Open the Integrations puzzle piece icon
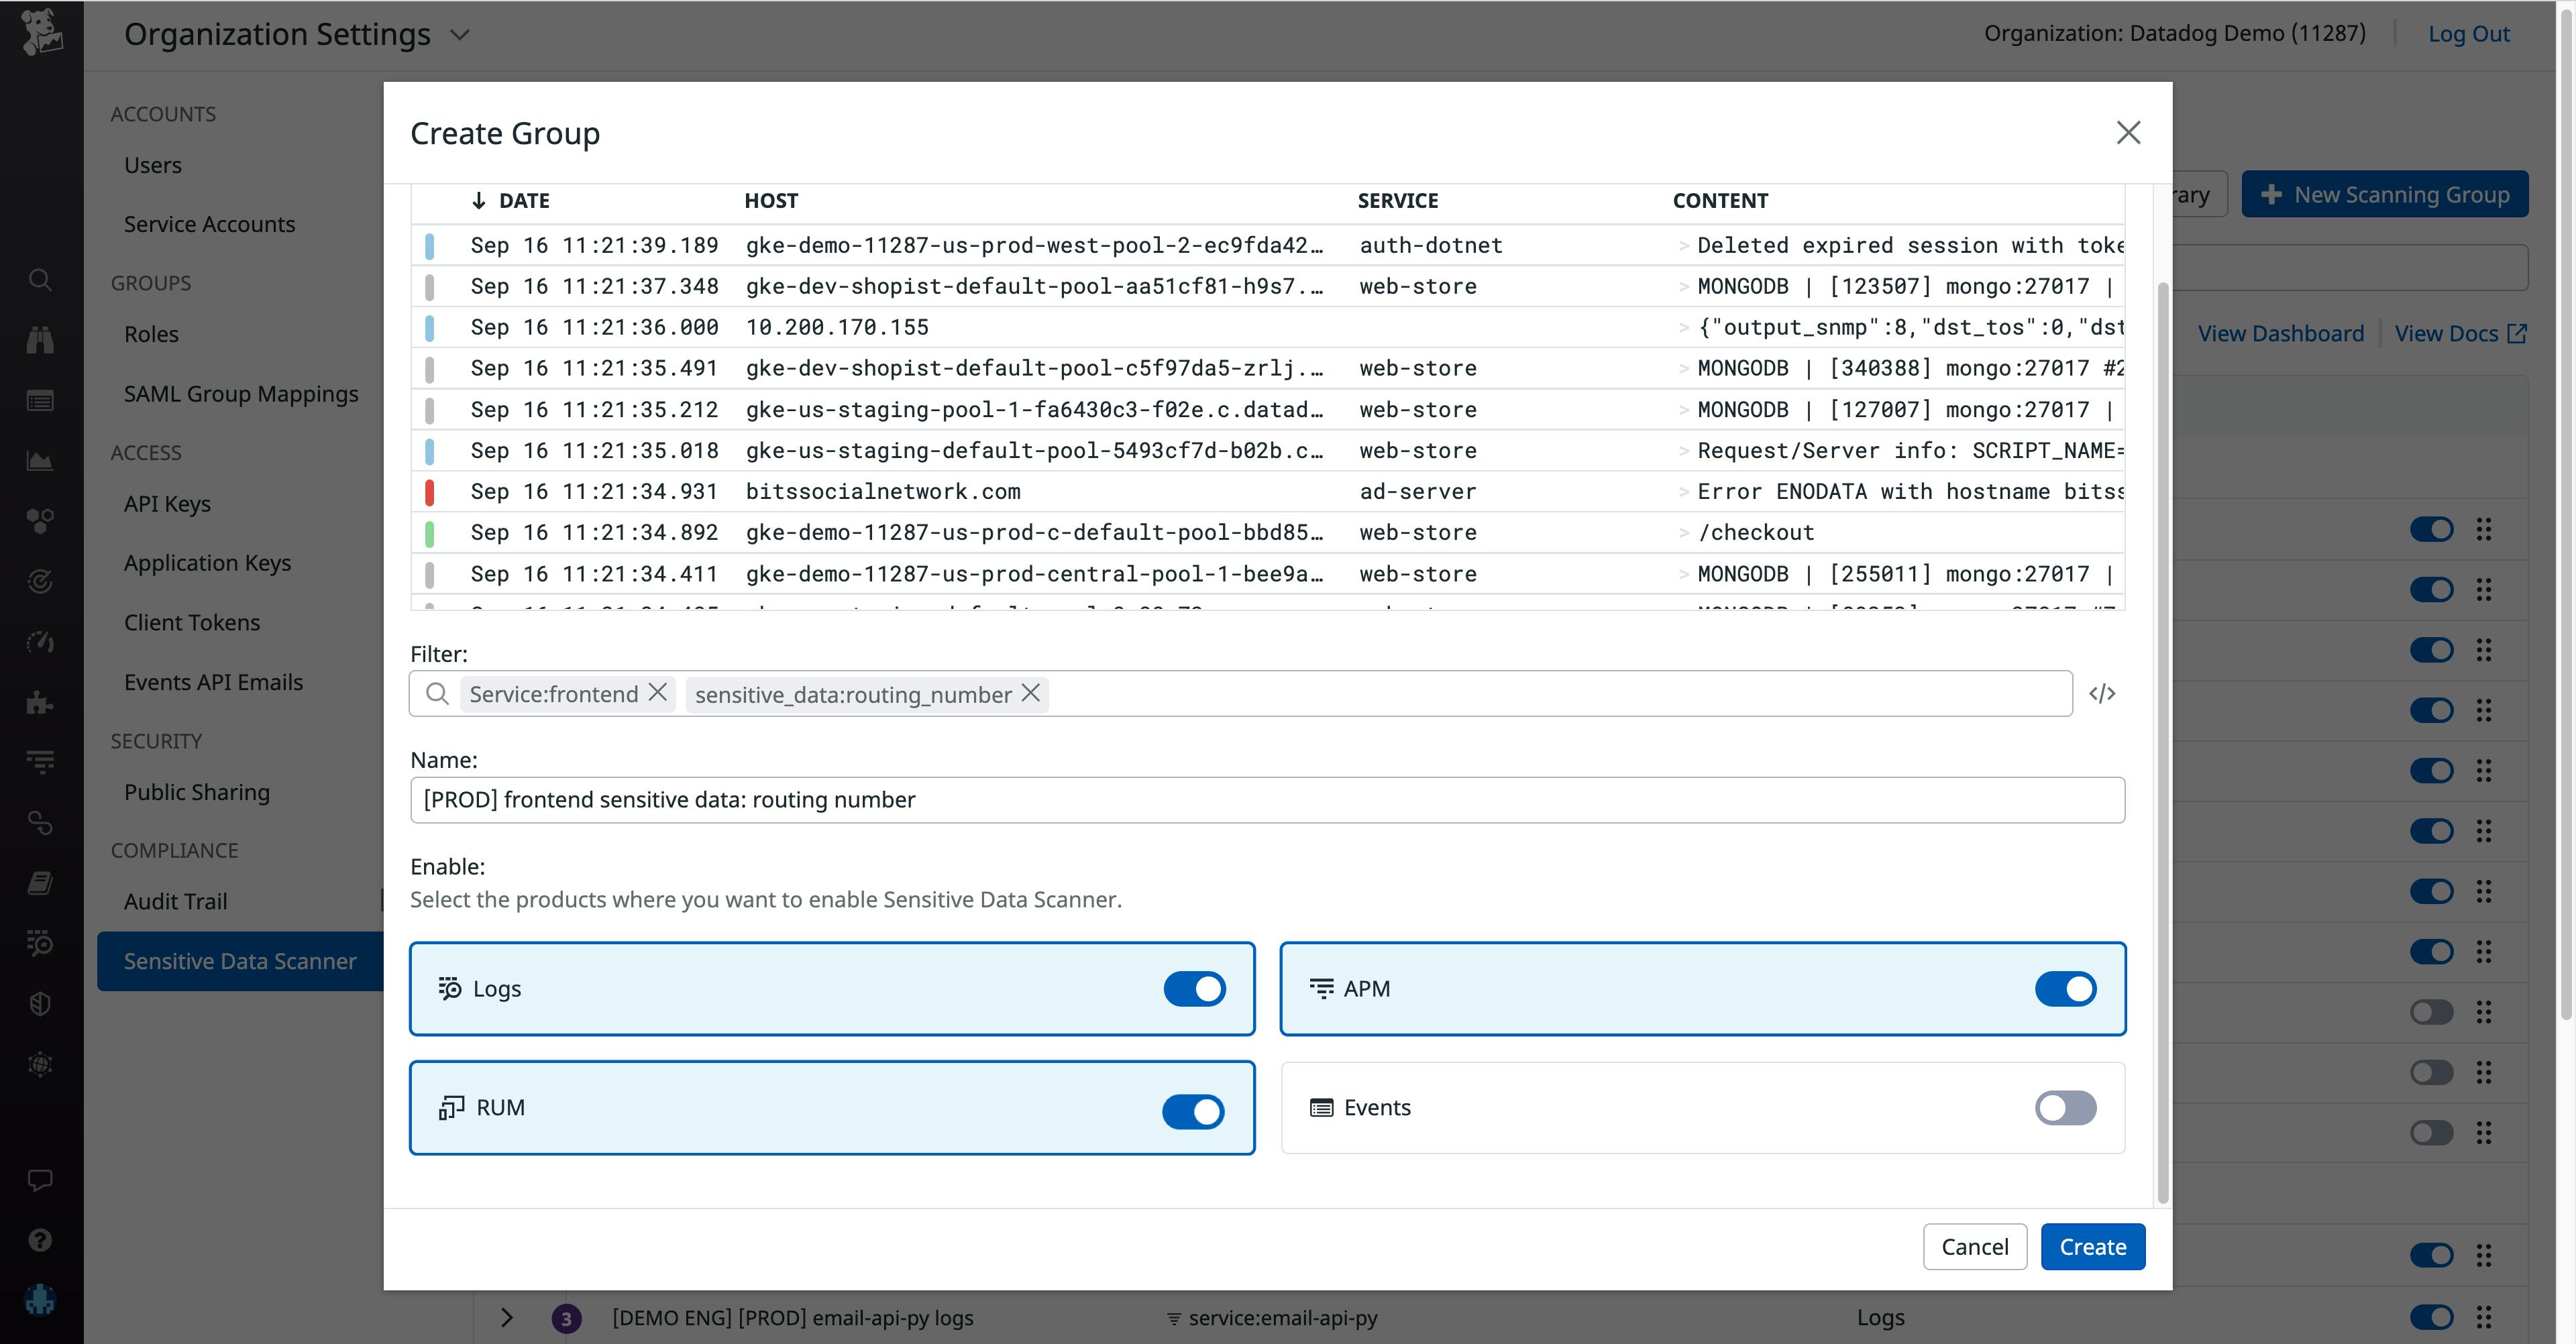Image resolution: width=2576 pixels, height=1344 pixels. point(40,703)
